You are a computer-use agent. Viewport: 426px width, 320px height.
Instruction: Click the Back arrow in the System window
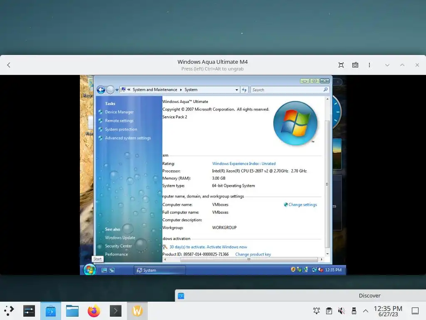101,90
